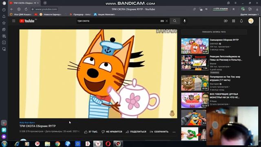
Task: Like the video with thumbs up
Action: pyautogui.click(x=91, y=131)
